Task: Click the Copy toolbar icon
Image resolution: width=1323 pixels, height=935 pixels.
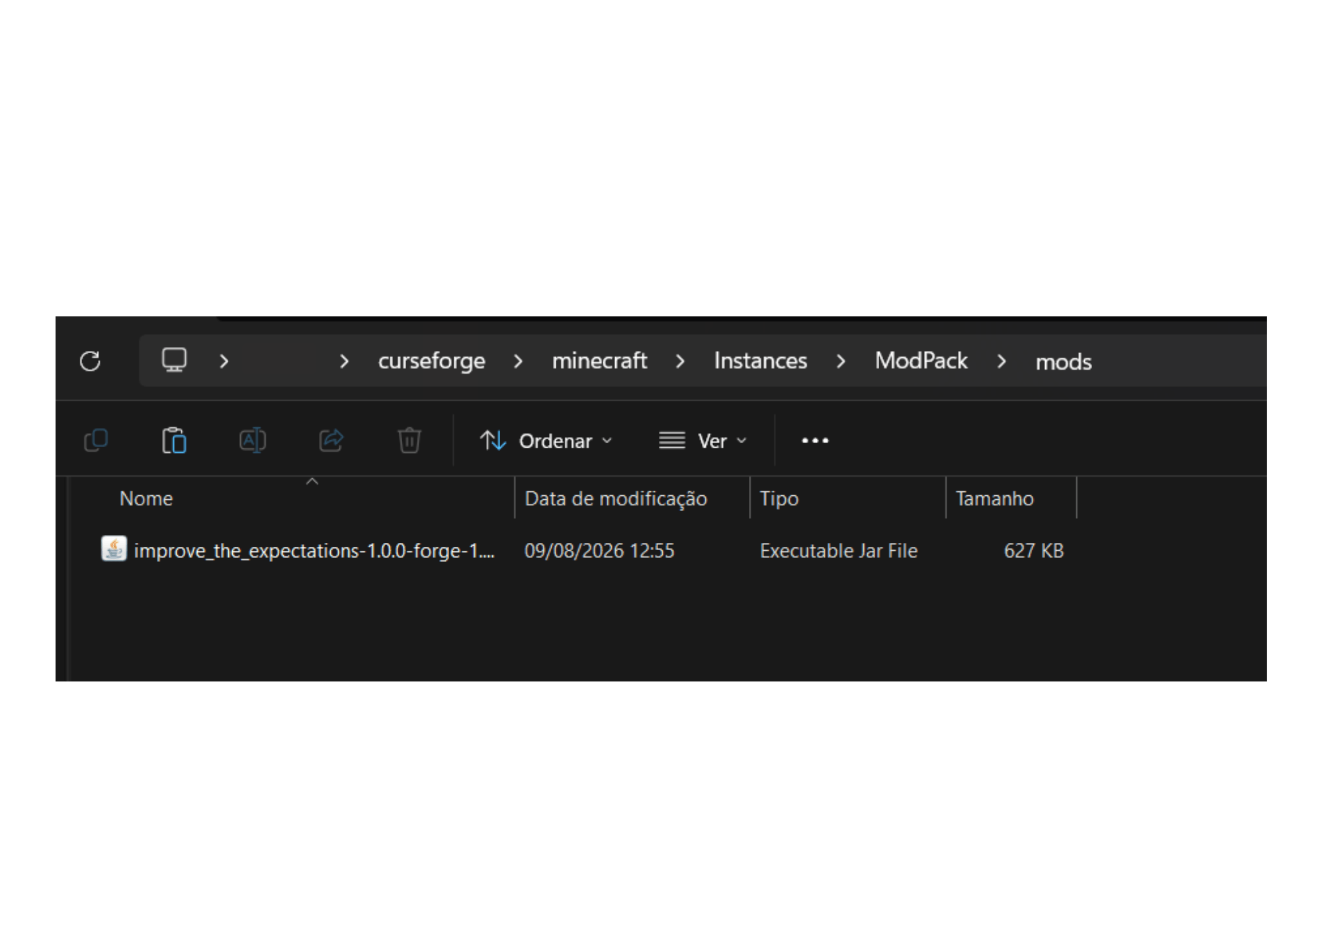Action: click(97, 440)
